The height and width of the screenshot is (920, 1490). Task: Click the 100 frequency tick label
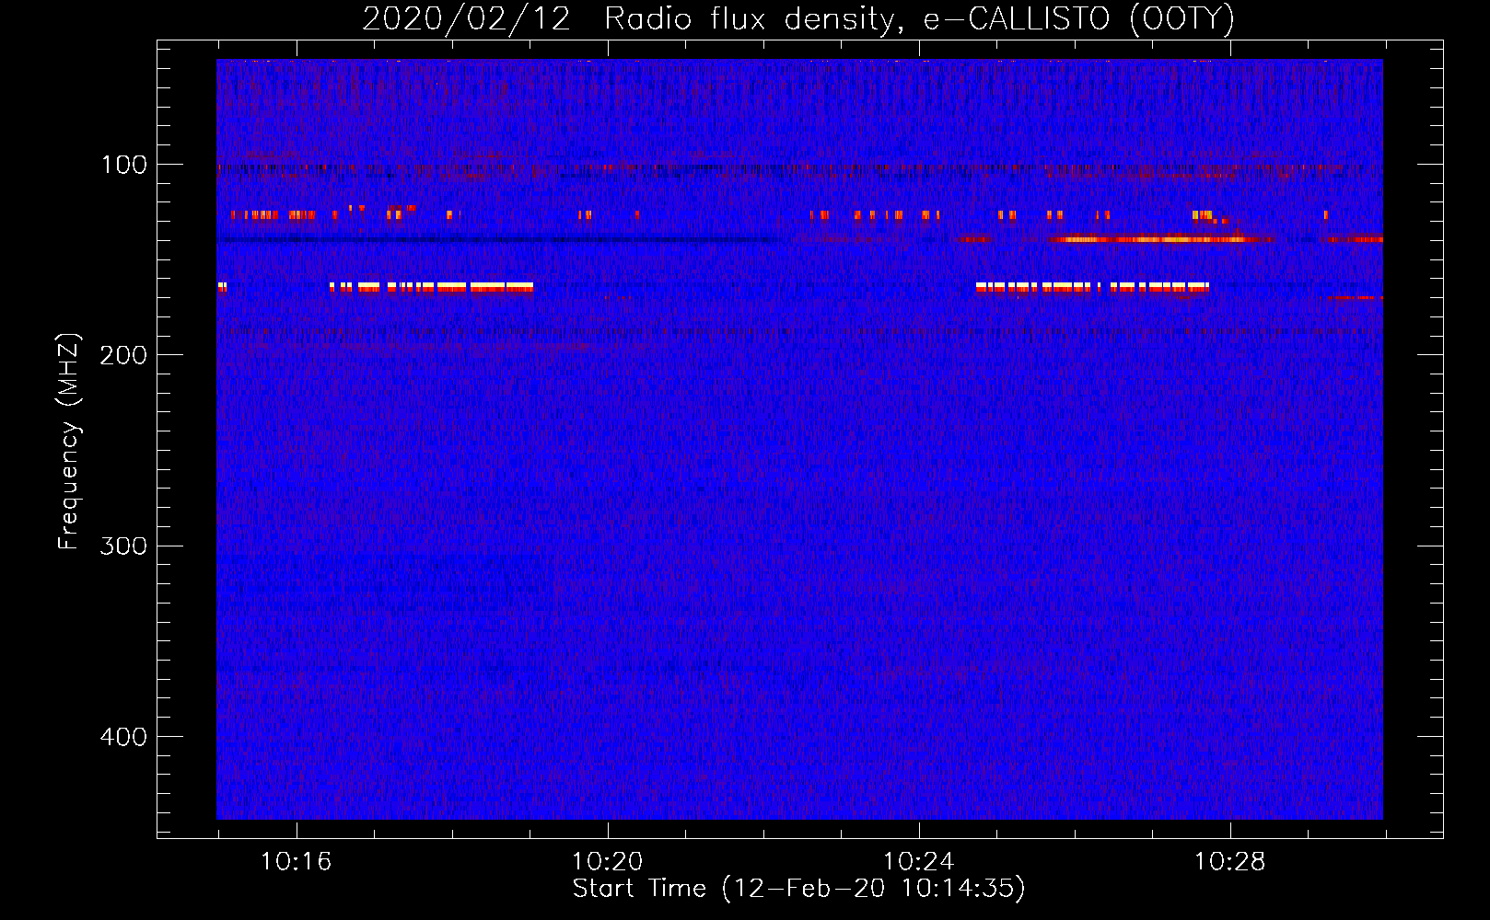point(124,165)
